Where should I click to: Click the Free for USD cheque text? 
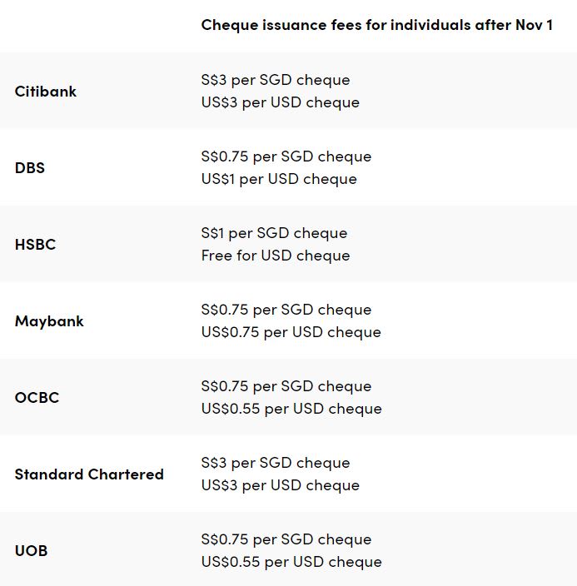pos(275,256)
